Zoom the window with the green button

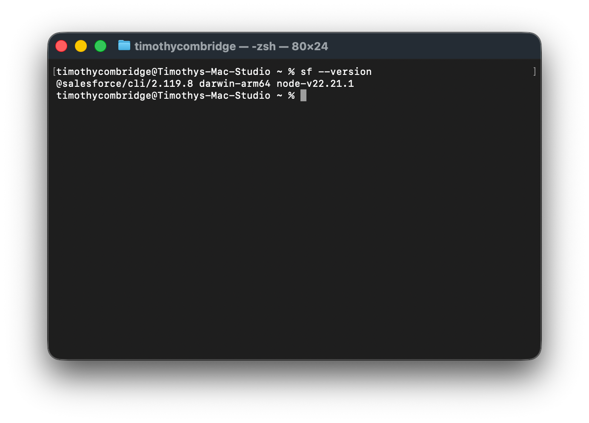[x=100, y=46]
